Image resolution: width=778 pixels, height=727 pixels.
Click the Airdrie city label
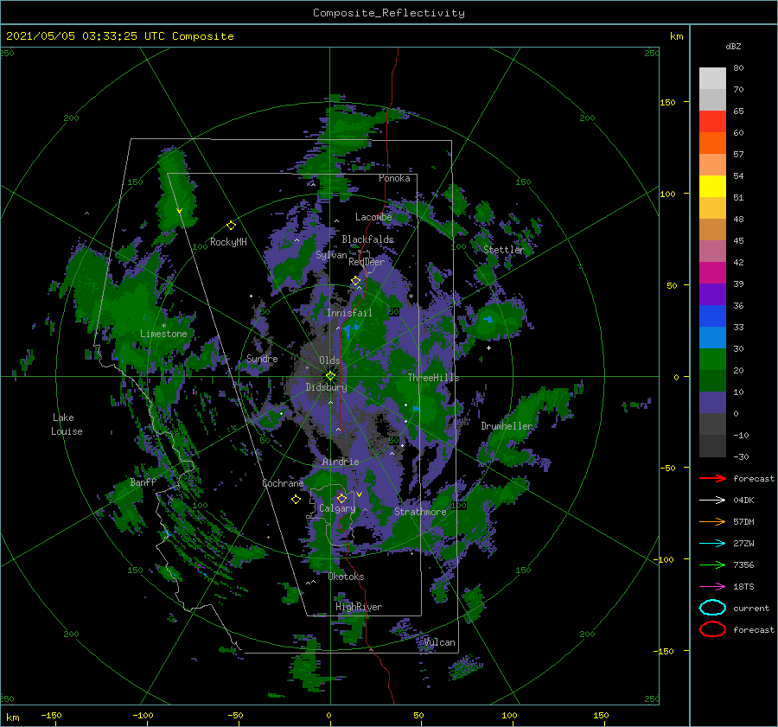pos(341,462)
